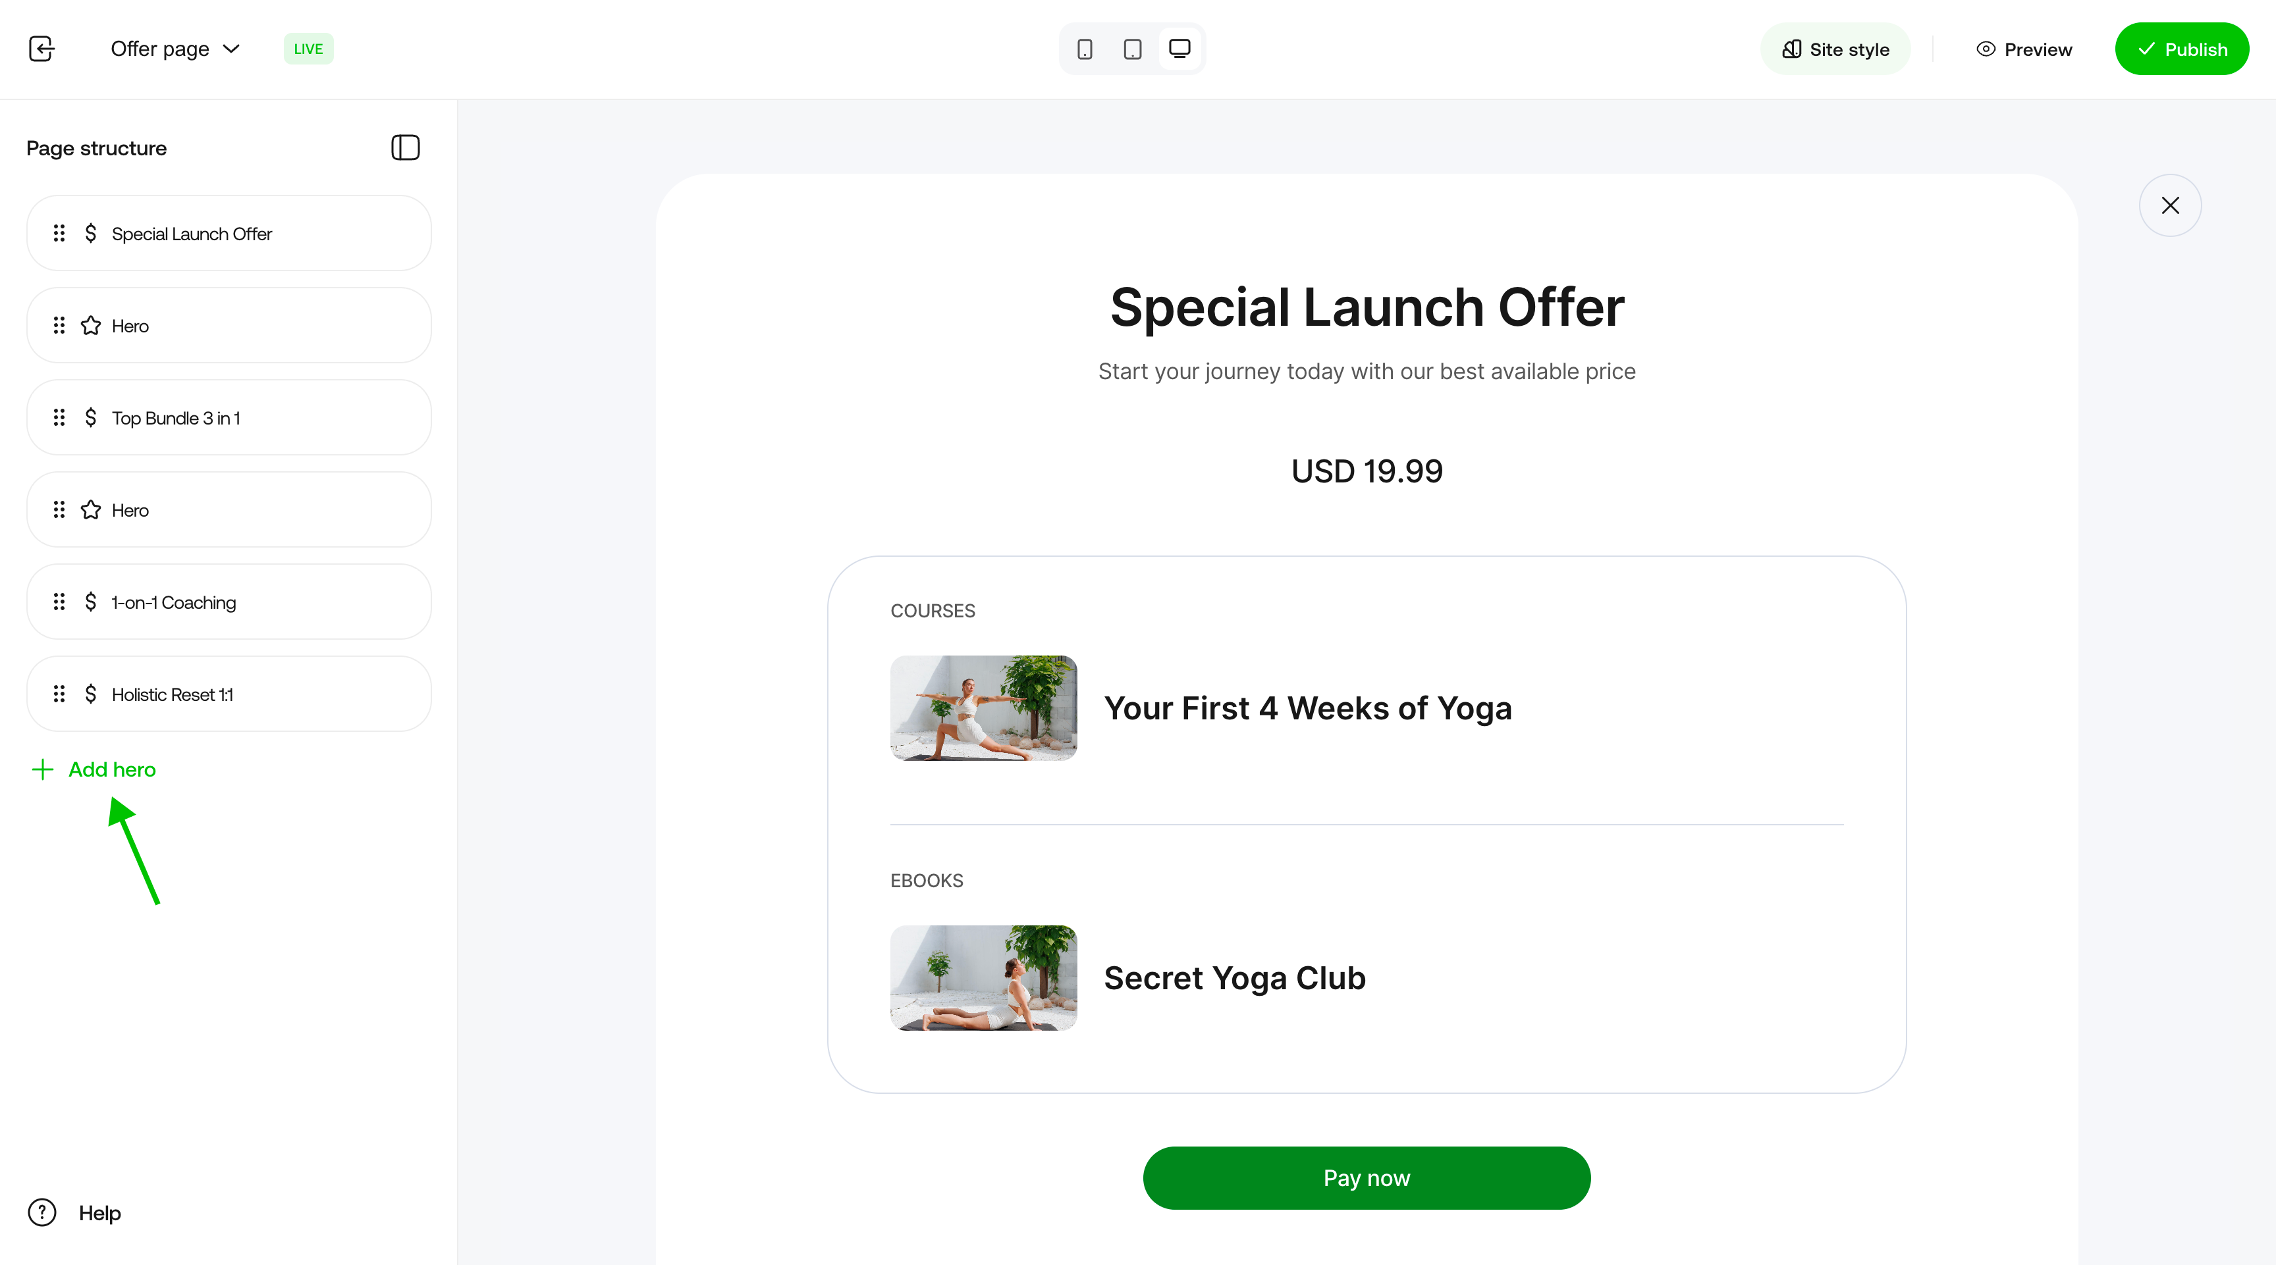Select the Holistic Reset 1:1 section
Image resolution: width=2276 pixels, height=1265 pixels.
click(229, 694)
